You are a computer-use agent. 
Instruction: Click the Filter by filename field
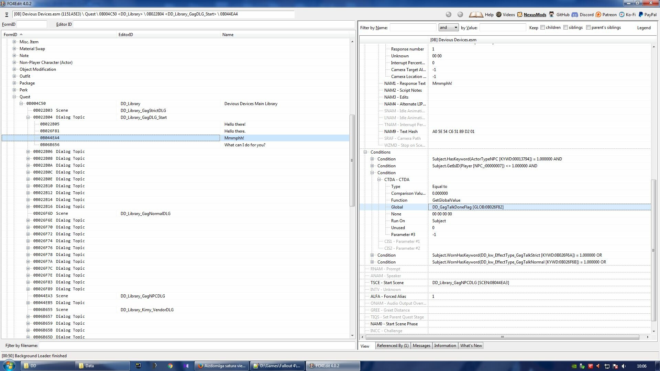coord(197,346)
